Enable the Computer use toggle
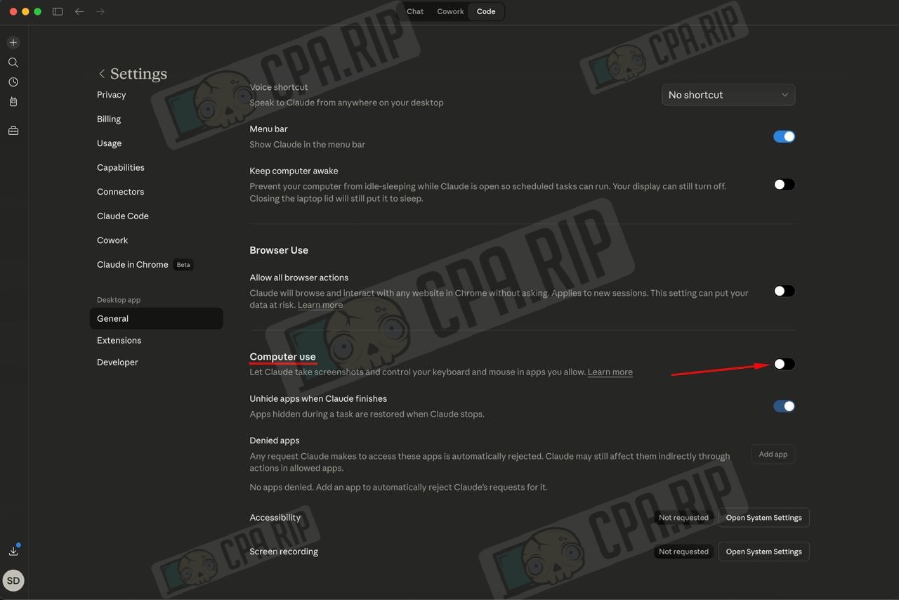This screenshot has width=899, height=600. point(784,364)
